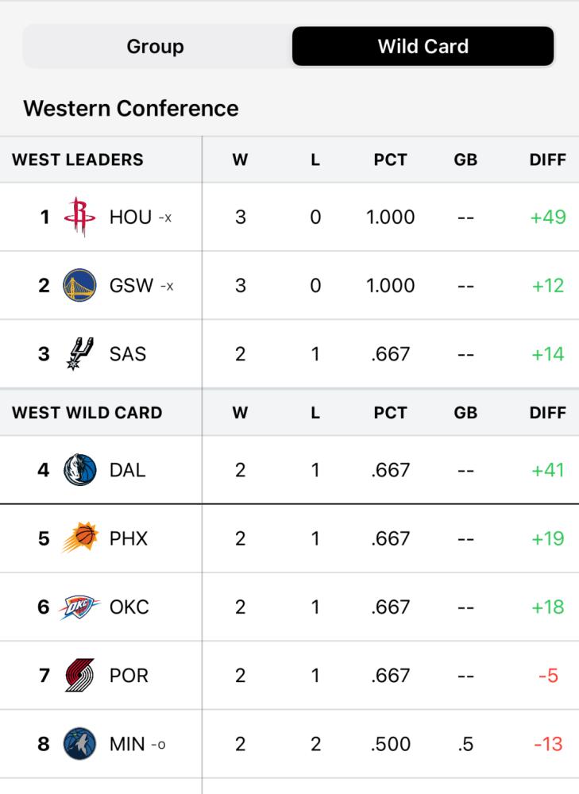Select the OKC Thunder logo
The image size is (579, 794).
tap(79, 607)
